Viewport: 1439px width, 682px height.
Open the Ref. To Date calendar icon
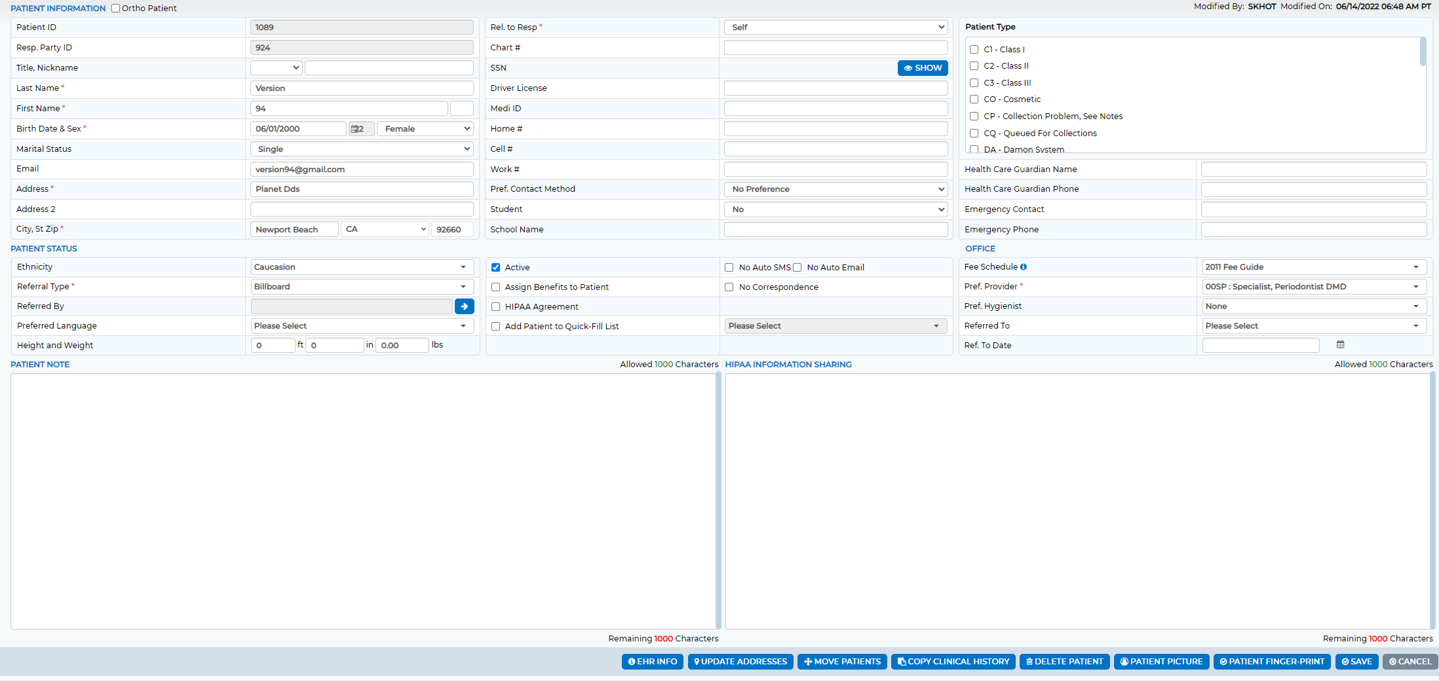(x=1340, y=344)
